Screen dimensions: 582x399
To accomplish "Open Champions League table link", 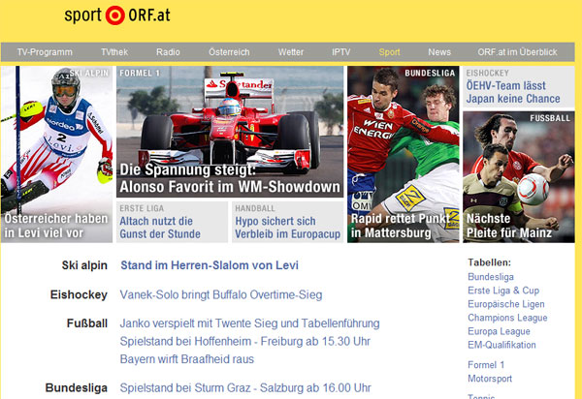I will click(507, 318).
